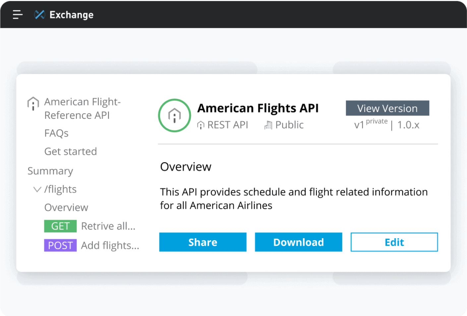The height and width of the screenshot is (316, 467).
Task: Click the Public visibility label
Action: click(x=289, y=125)
